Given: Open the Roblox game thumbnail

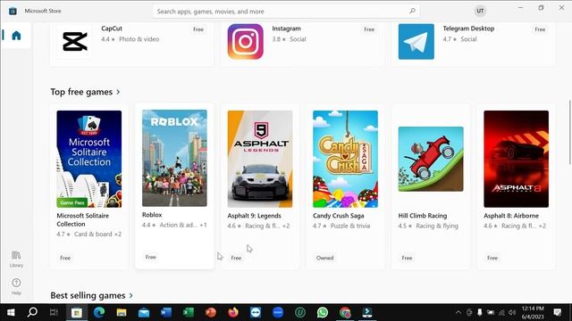Looking at the screenshot, I should point(174,159).
